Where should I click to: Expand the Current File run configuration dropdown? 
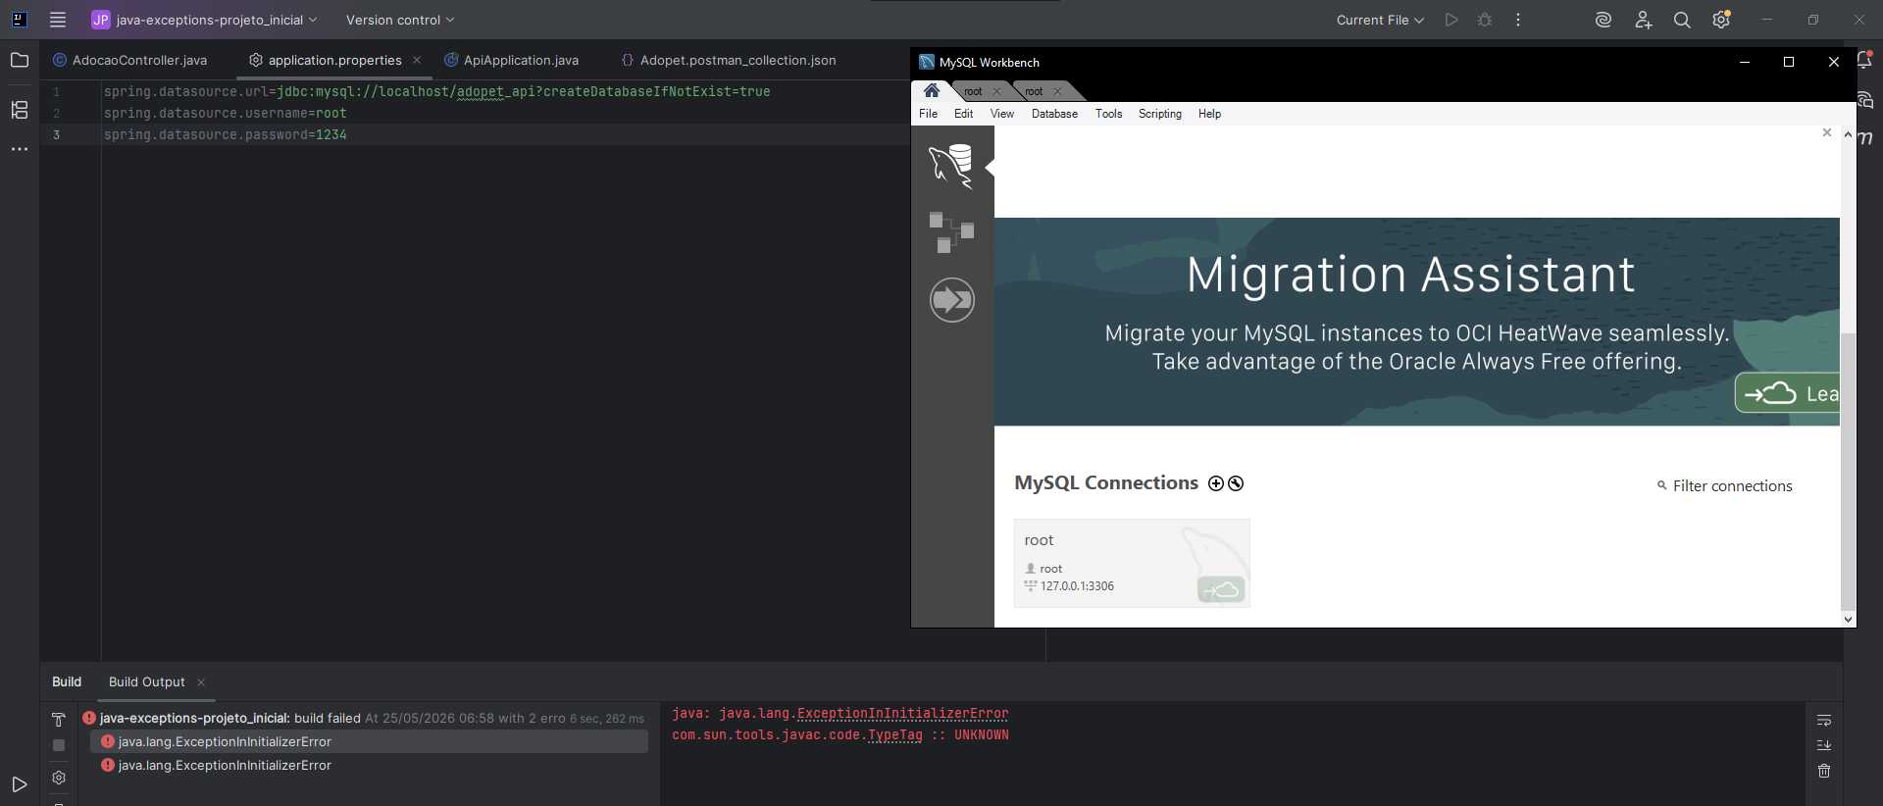pyautogui.click(x=1380, y=20)
